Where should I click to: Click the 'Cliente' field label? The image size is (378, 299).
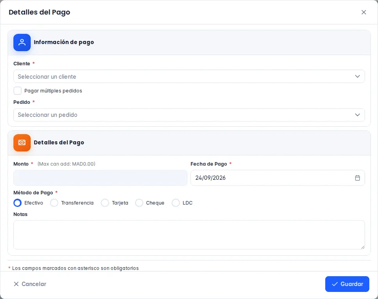coord(22,64)
